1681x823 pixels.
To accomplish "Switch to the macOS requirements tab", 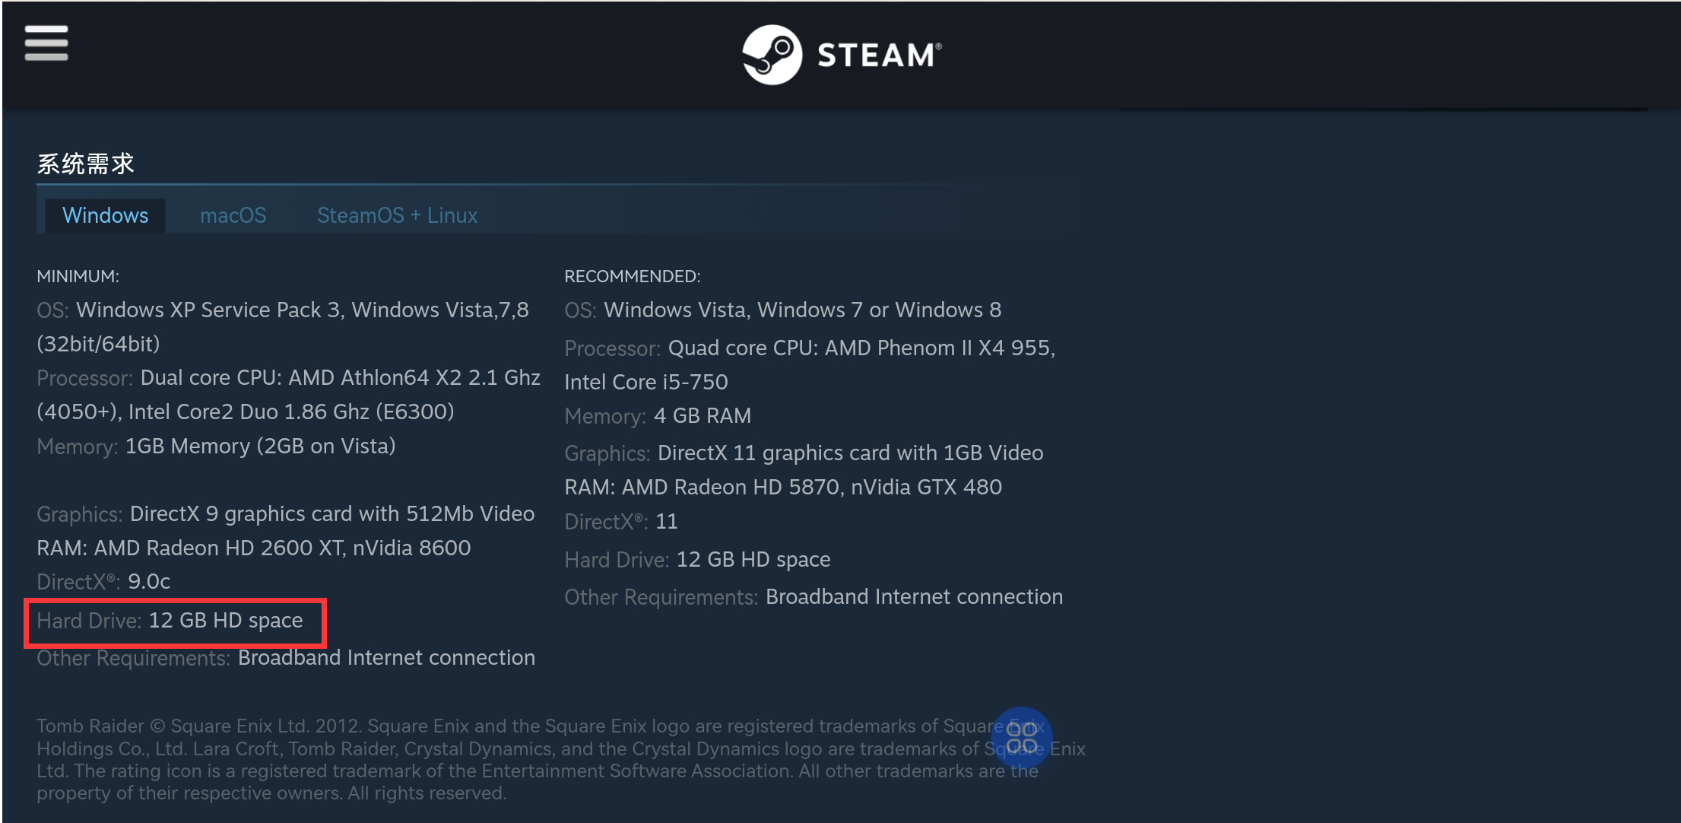I will 233,215.
